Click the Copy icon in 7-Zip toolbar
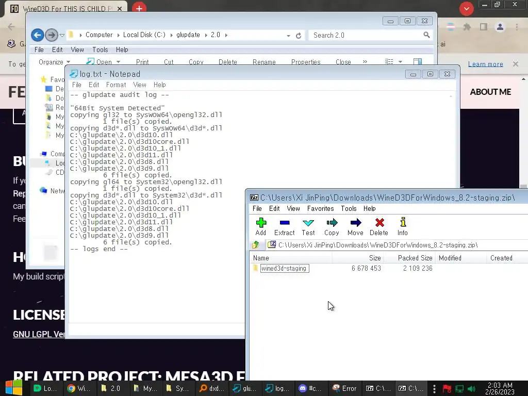 point(332,223)
